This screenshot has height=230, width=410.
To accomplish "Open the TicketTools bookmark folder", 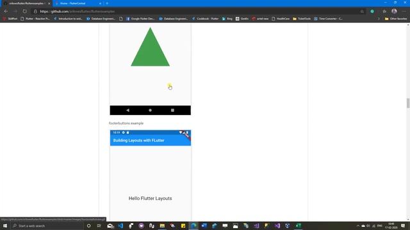I will [x=302, y=19].
